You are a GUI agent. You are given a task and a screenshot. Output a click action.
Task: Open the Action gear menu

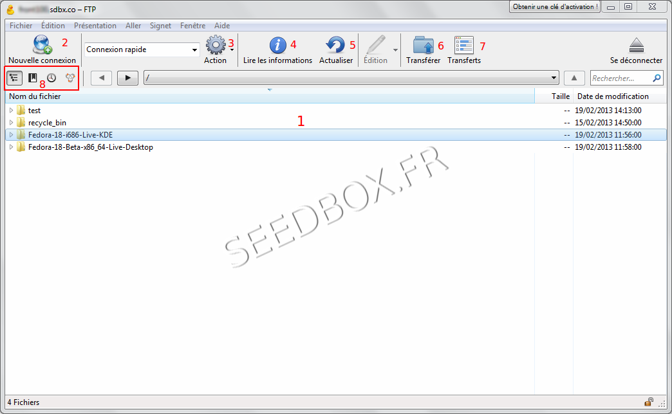coord(216,45)
